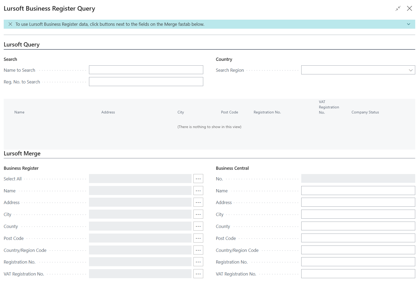
Task: Sort by the Post Code column header
Action: coord(230,112)
